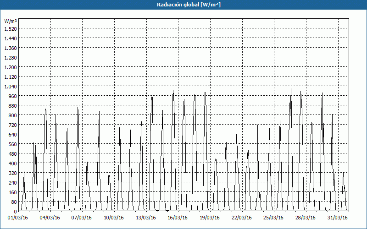Click the W/m² axis unit label
This screenshot has width=367, height=229.
point(11,21)
